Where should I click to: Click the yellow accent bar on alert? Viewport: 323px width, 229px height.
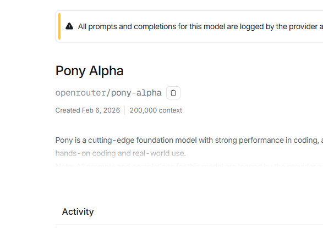pyautogui.click(x=59, y=26)
